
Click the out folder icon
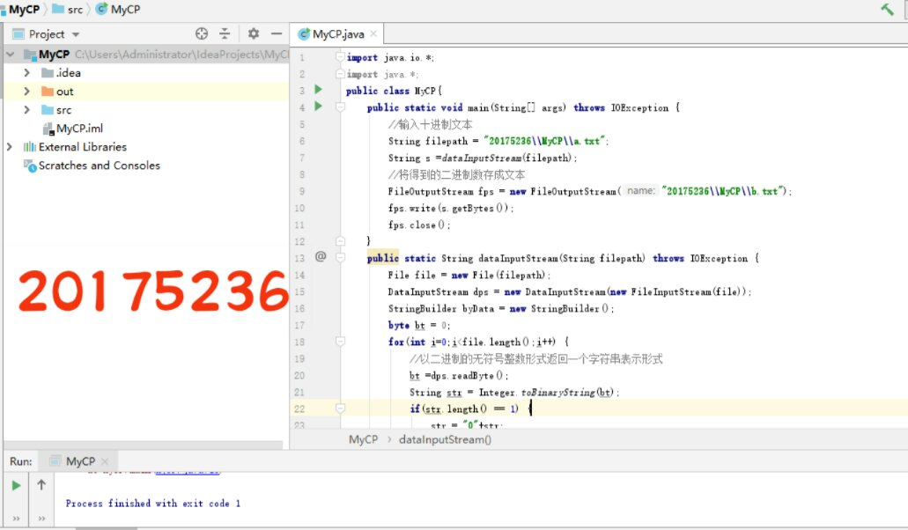coord(48,92)
